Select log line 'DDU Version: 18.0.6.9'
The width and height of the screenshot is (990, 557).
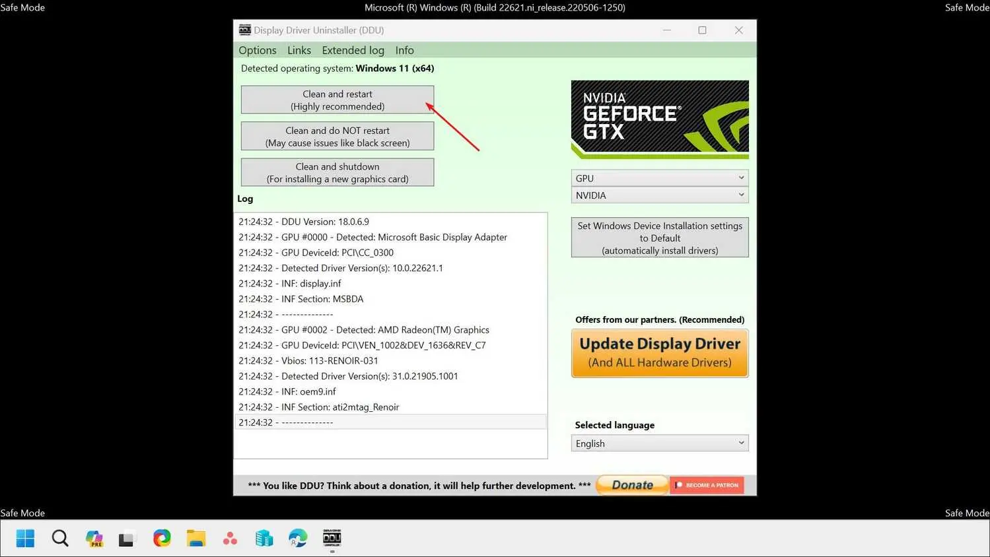(x=390, y=222)
